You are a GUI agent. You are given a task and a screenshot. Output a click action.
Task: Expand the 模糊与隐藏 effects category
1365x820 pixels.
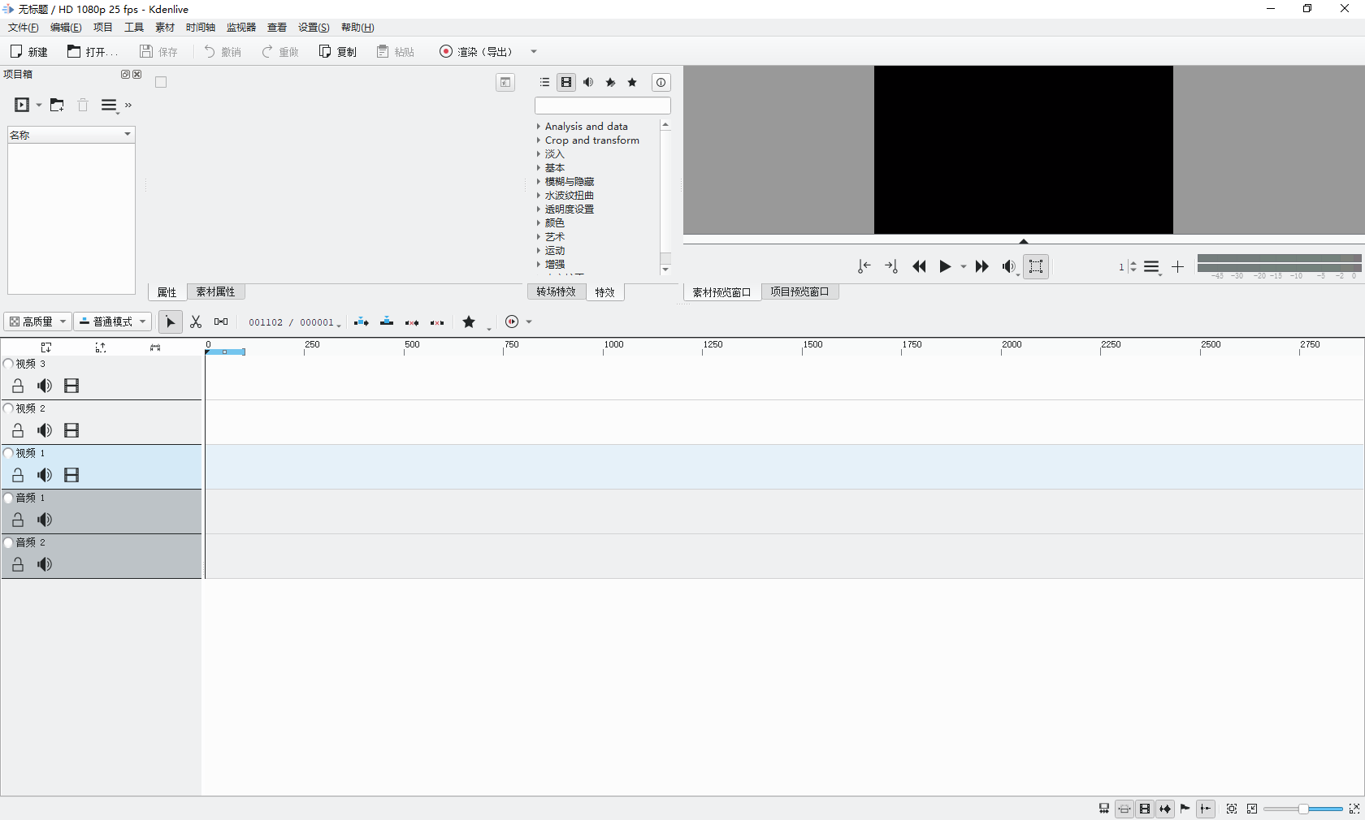tap(538, 182)
